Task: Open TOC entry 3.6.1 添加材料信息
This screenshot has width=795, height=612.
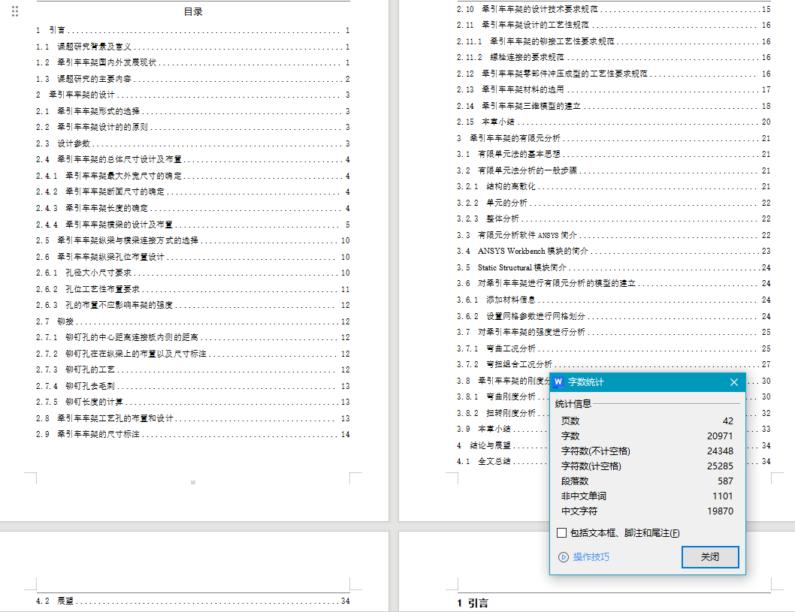Action: 613,300
